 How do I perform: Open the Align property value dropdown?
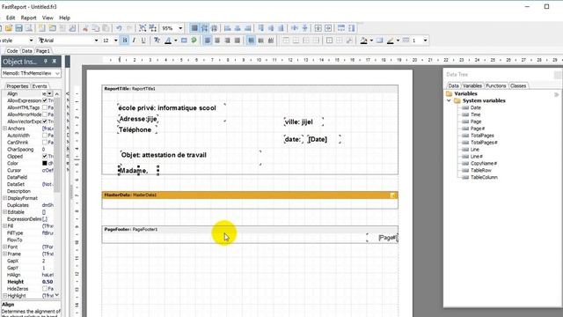(50, 94)
